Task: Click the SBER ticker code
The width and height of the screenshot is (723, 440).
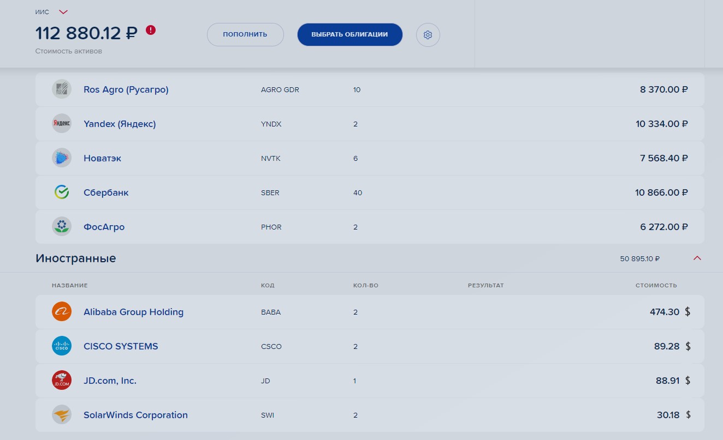Action: click(x=270, y=192)
